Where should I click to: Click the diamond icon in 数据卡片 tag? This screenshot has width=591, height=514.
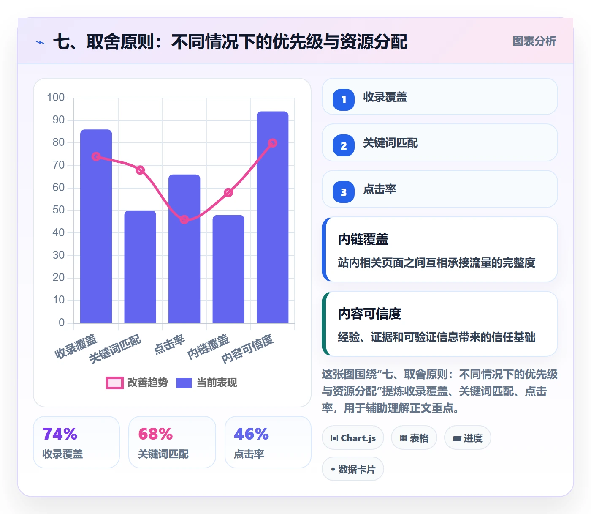tap(333, 469)
